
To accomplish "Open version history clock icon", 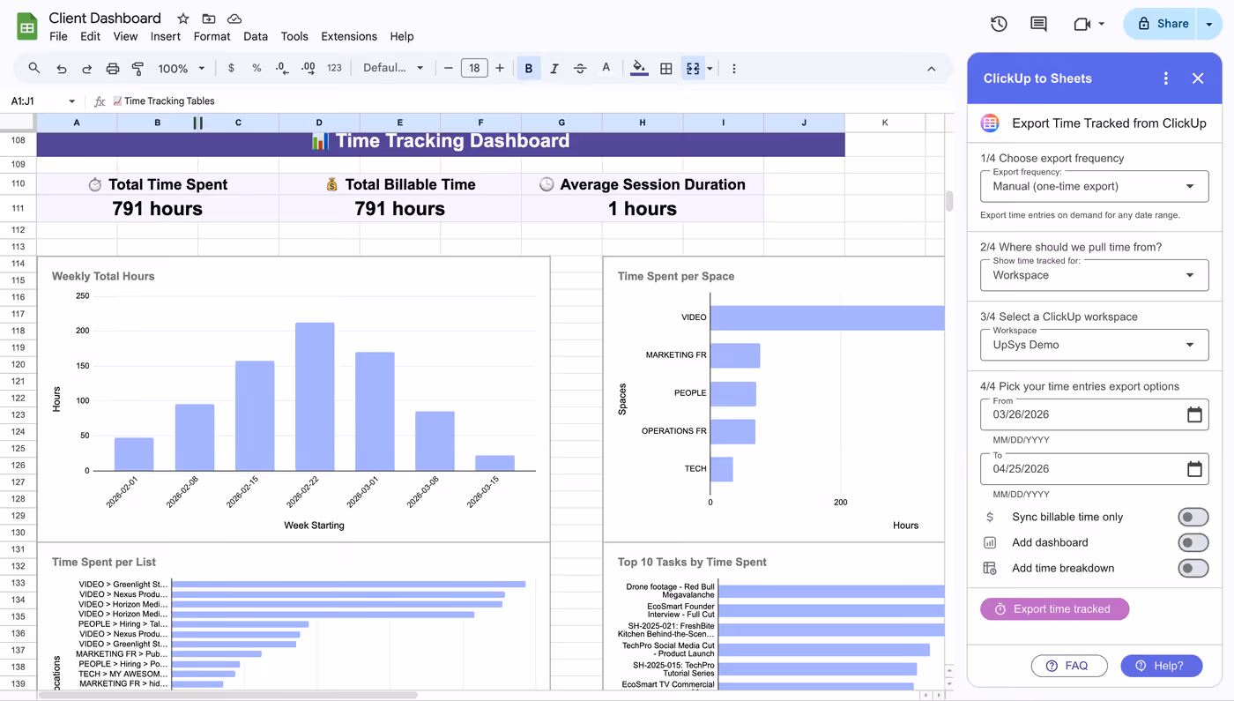I will [999, 24].
